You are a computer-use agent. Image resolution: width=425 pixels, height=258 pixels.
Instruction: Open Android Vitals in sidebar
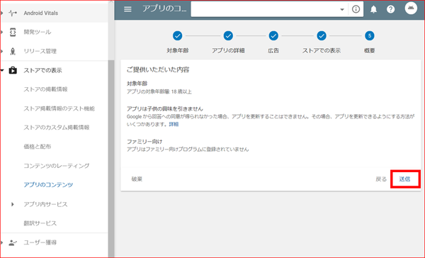41,13
